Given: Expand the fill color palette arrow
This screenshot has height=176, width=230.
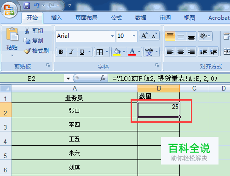Looking at the screenshot, I should (x=124, y=52).
